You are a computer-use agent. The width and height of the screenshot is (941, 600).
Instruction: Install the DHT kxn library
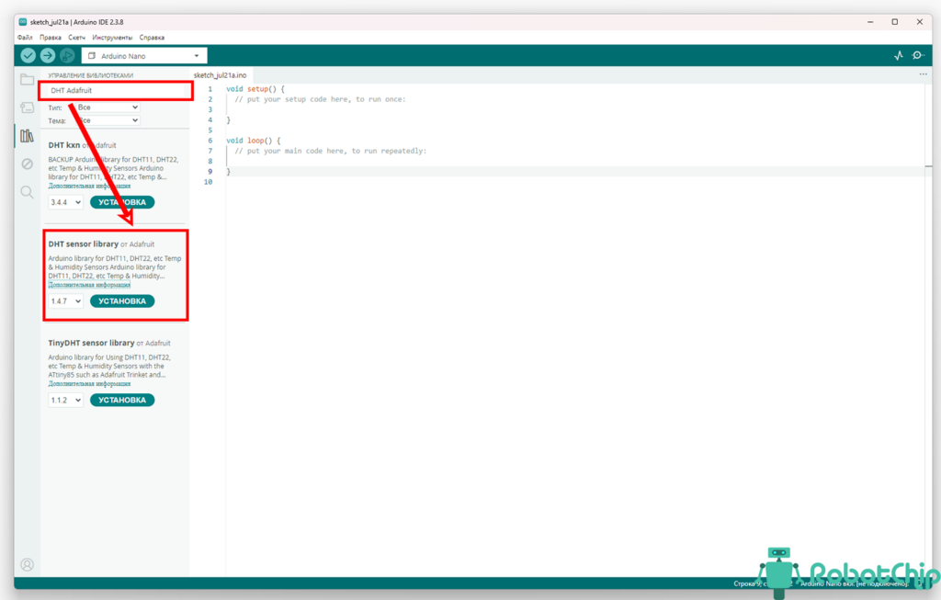(122, 202)
